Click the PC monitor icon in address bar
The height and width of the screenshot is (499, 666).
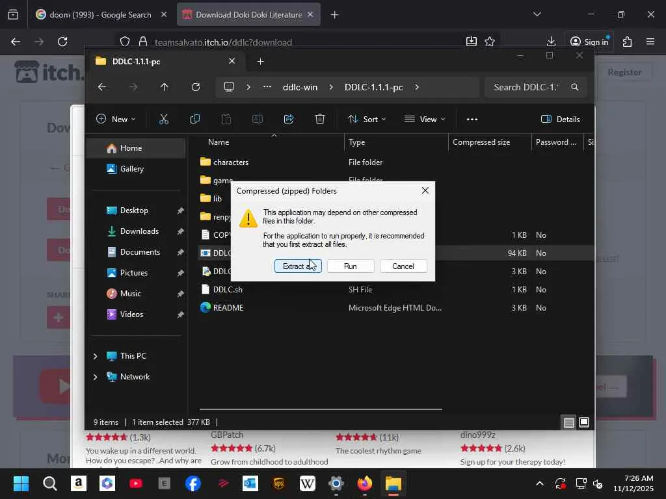coord(229,87)
